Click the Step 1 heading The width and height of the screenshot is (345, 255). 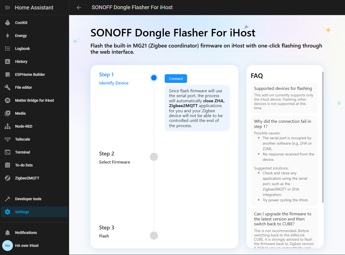106,75
